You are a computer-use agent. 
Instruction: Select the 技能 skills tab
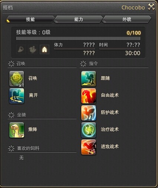(x=30, y=19)
